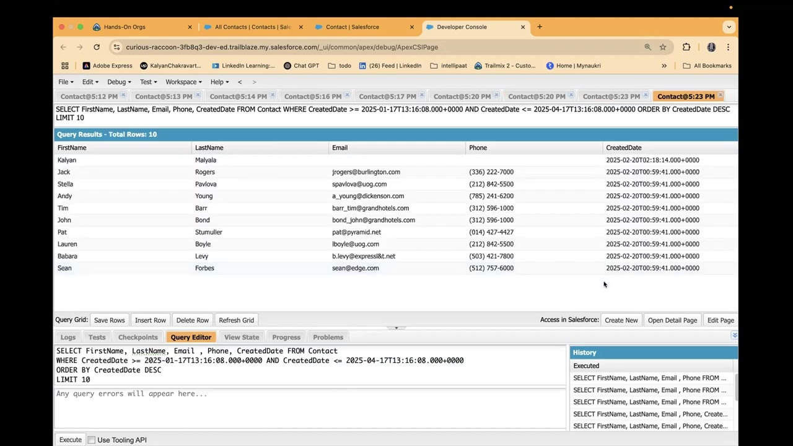This screenshot has height=446, width=793.
Task: Open the Debug menu
Action: click(x=119, y=82)
